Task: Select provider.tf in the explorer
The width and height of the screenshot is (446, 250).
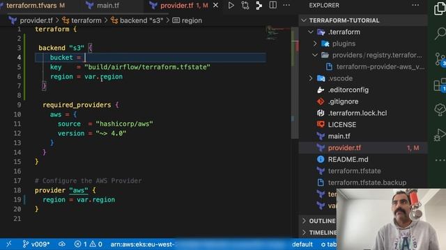Action: [344, 148]
